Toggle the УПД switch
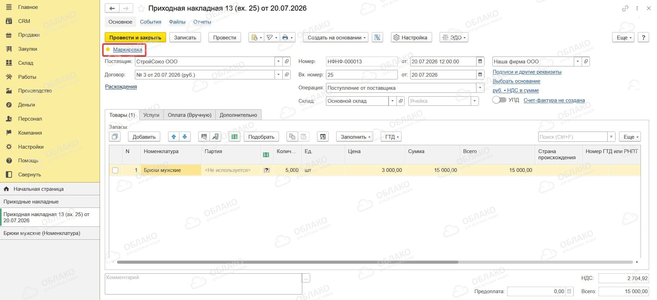This screenshot has width=657, height=300. tap(499, 100)
